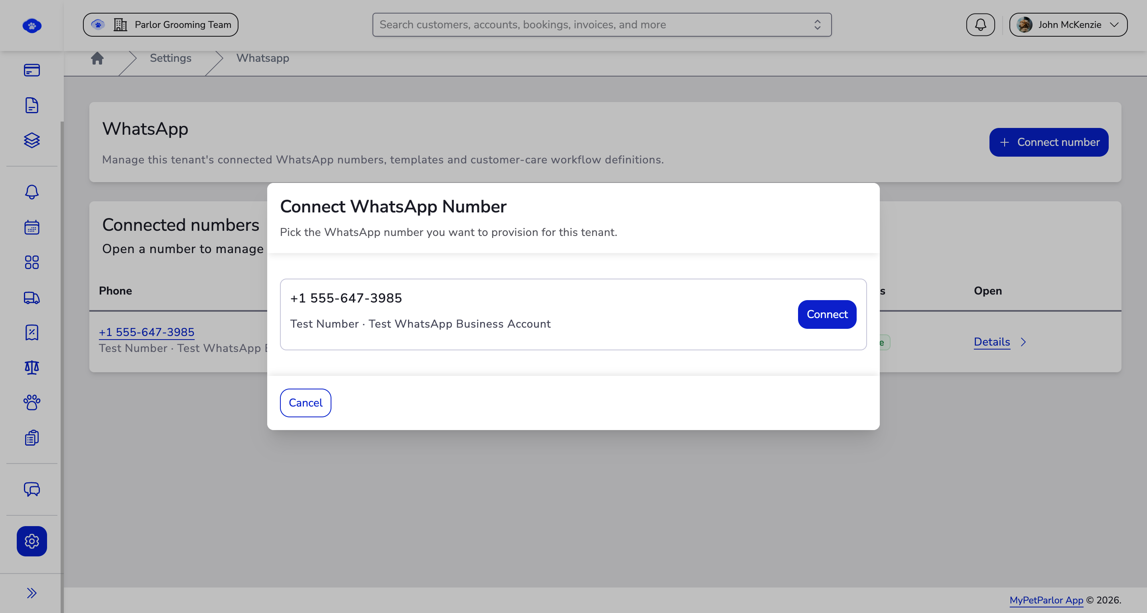Image resolution: width=1147 pixels, height=613 pixels.
Task: Open the chat messages sidebar icon
Action: coord(32,489)
